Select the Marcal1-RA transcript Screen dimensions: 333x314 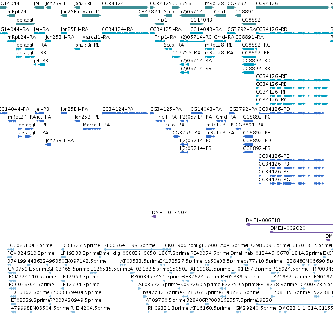point(92,41)
